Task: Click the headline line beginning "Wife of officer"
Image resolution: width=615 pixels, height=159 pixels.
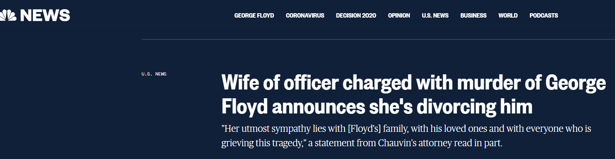Action: (x=414, y=83)
